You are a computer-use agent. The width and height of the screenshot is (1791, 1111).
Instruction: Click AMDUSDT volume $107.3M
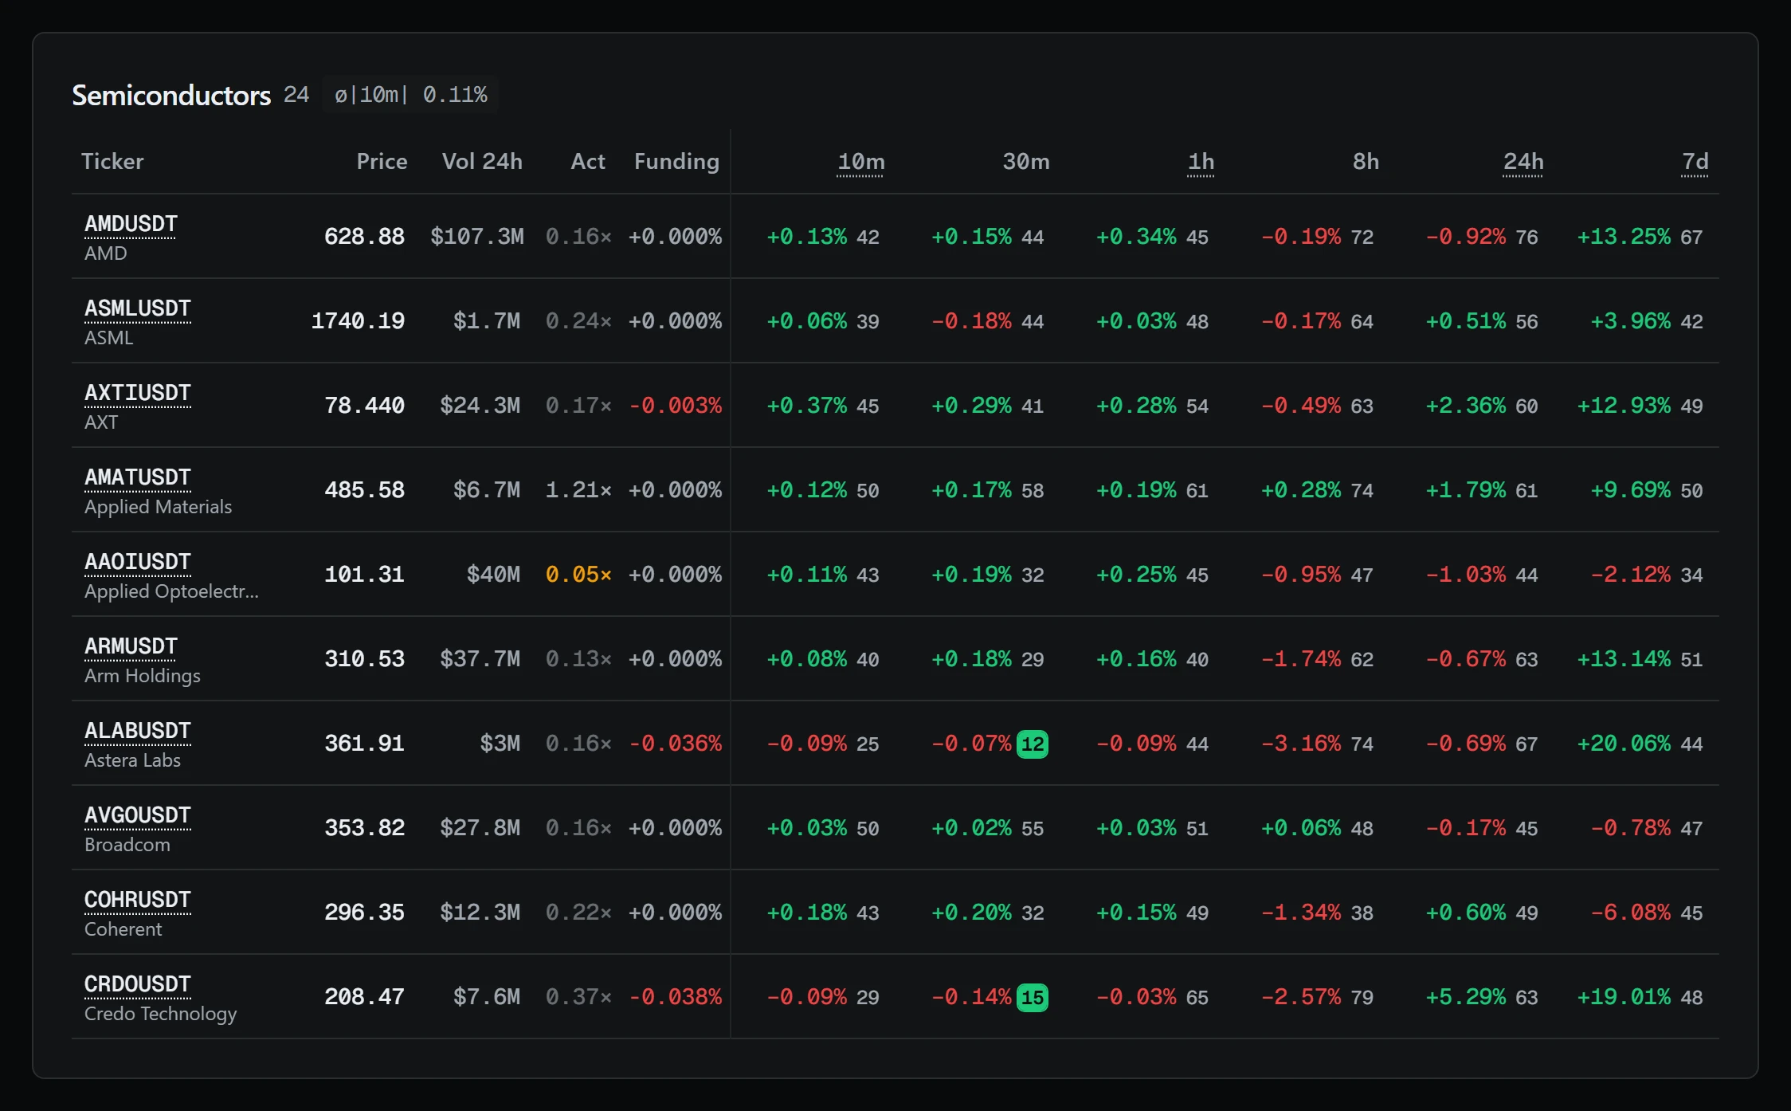pyautogui.click(x=477, y=237)
